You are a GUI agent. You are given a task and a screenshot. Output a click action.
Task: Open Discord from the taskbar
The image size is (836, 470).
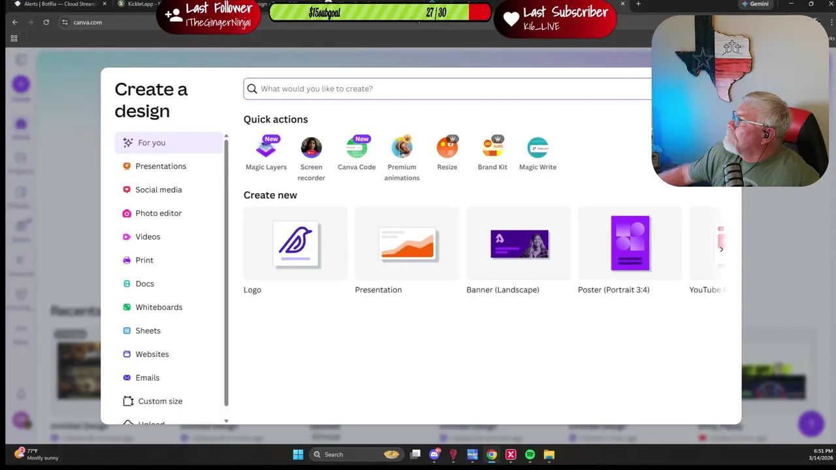(434, 454)
